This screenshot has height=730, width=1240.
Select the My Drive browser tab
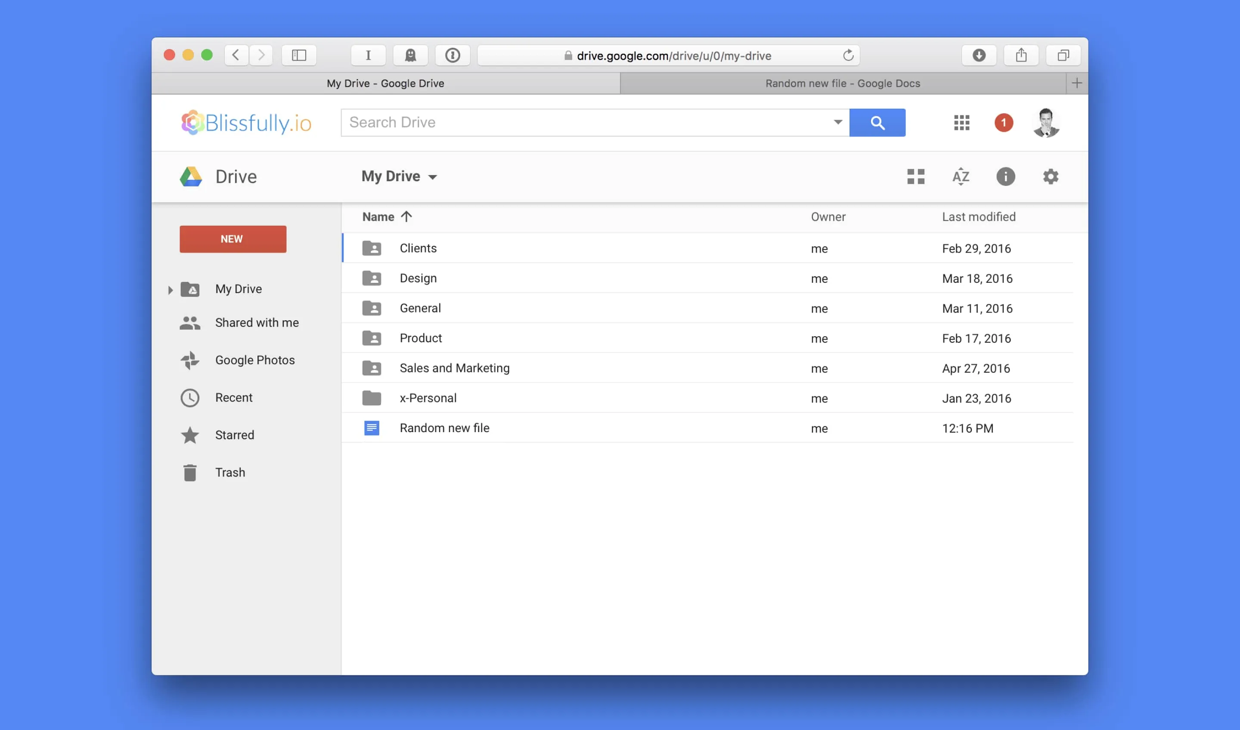386,83
